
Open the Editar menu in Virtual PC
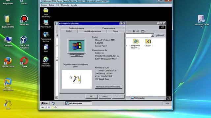click(x=51, y=5)
